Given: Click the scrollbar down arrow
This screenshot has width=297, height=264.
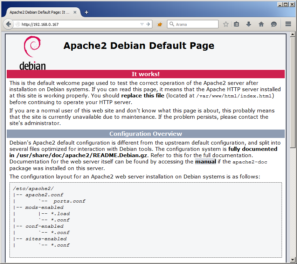Looking at the screenshot, I should coord(292,260).
